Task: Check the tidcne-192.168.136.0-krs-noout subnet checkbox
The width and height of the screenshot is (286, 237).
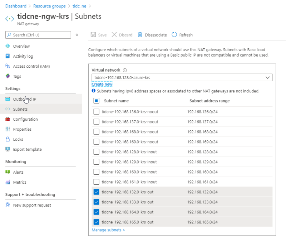Action: pos(96,112)
